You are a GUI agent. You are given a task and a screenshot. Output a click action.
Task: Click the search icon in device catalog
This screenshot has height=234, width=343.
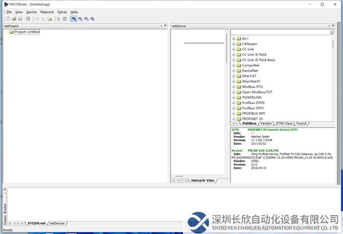pyautogui.click(x=332, y=33)
